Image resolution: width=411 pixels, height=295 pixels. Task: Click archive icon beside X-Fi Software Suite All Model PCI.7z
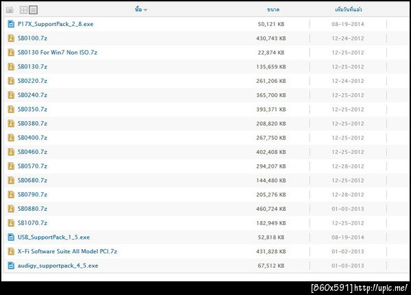pyautogui.click(x=11, y=251)
